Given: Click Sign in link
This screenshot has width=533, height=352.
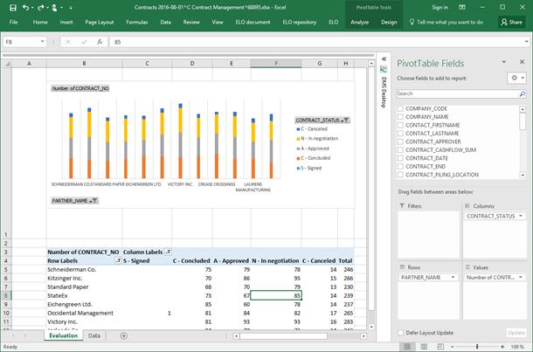Looking at the screenshot, I should point(440,7).
